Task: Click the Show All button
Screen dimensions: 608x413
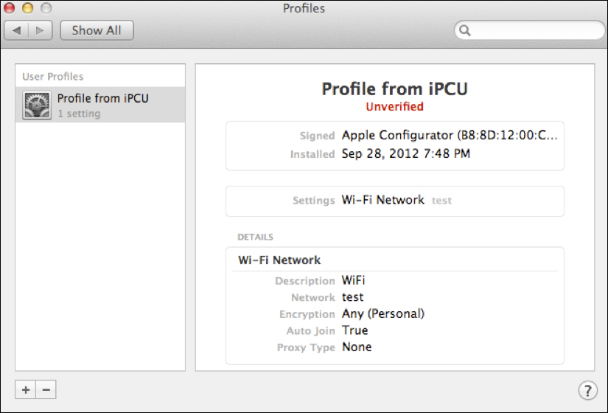Action: point(97,30)
